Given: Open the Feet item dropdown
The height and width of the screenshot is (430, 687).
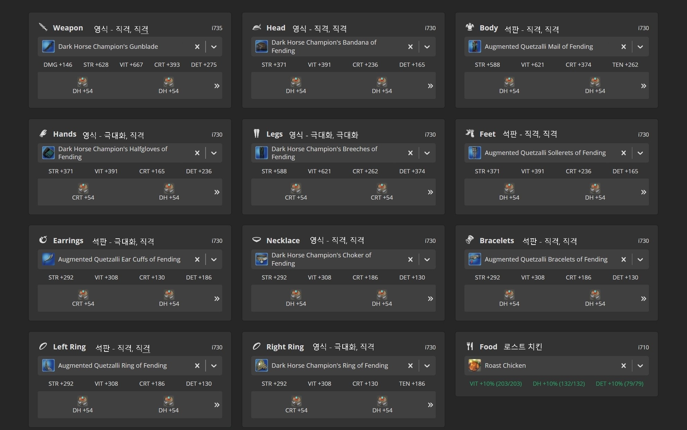Looking at the screenshot, I should pos(640,153).
